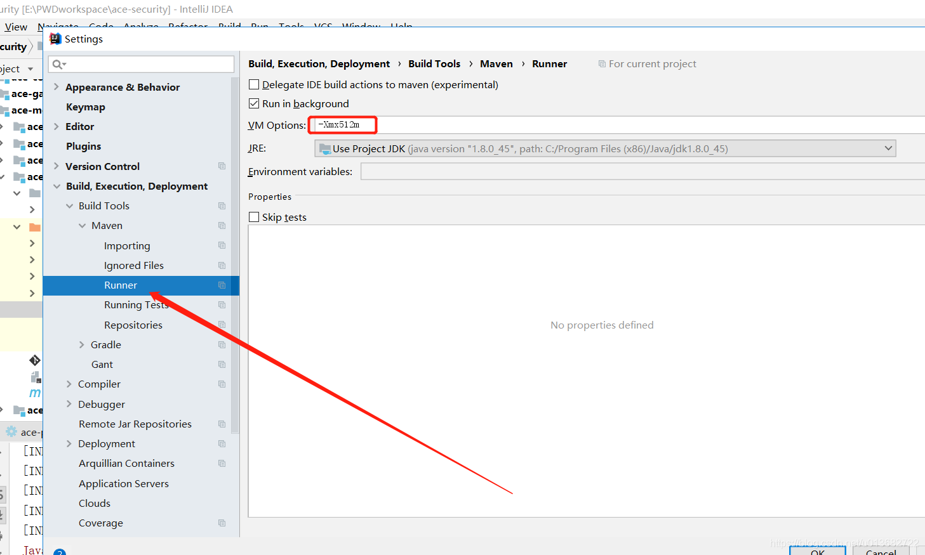The width and height of the screenshot is (925, 555).
Task: Enable Delegate IDE build actions to maven
Action: [x=254, y=84]
